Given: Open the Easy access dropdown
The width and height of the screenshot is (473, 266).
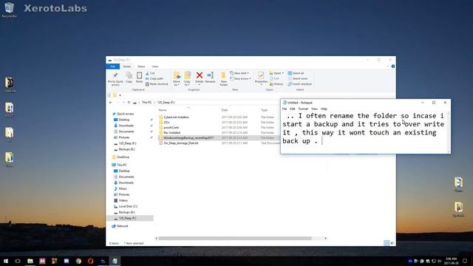Looking at the screenshot, I should click(x=240, y=79).
